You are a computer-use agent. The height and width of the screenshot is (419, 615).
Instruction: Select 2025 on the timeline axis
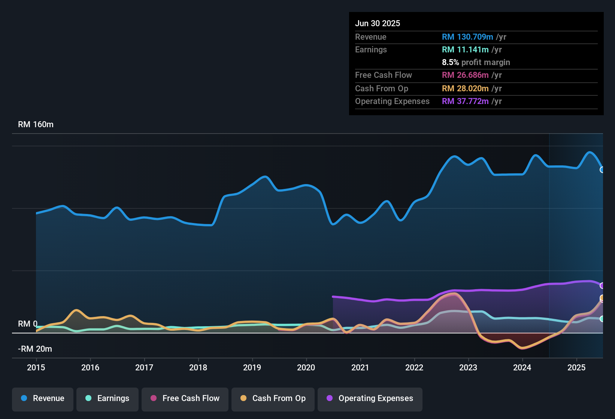(576, 368)
